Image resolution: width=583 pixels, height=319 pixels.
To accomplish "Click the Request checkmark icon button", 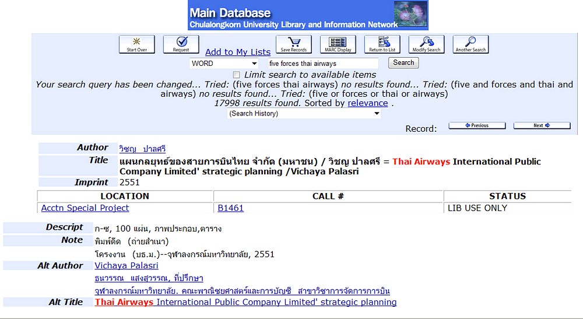I will [181, 44].
